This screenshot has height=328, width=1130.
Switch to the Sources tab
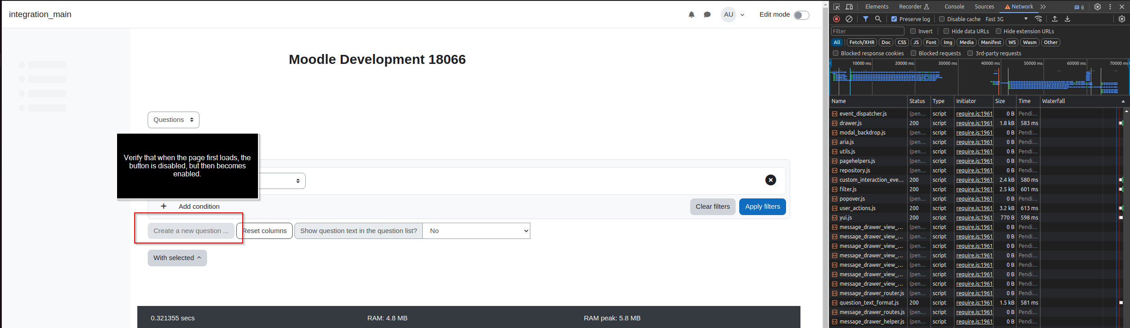click(984, 7)
